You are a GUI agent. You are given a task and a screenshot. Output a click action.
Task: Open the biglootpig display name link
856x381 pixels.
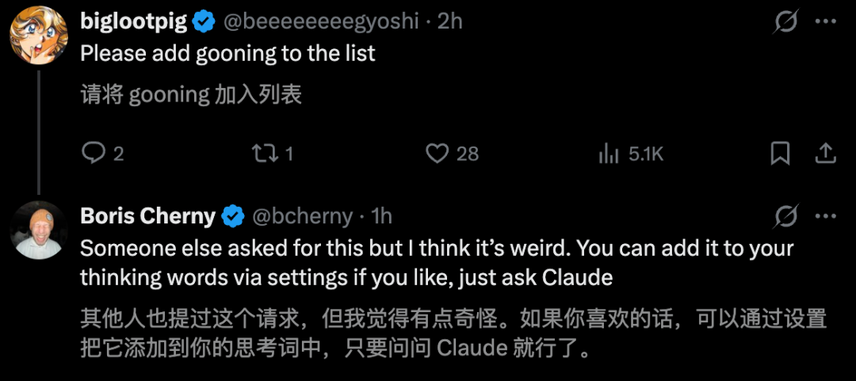tap(134, 22)
